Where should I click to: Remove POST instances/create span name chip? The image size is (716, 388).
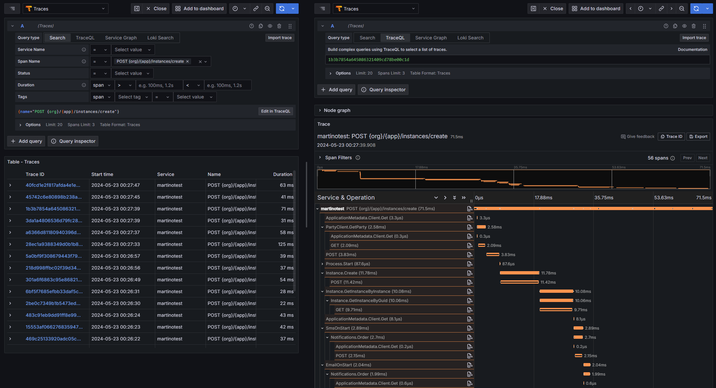coord(187,61)
